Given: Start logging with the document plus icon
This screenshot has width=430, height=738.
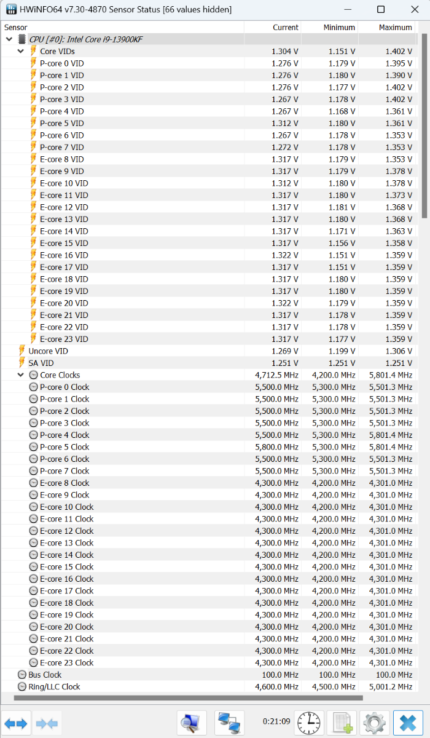Looking at the screenshot, I should click(342, 723).
